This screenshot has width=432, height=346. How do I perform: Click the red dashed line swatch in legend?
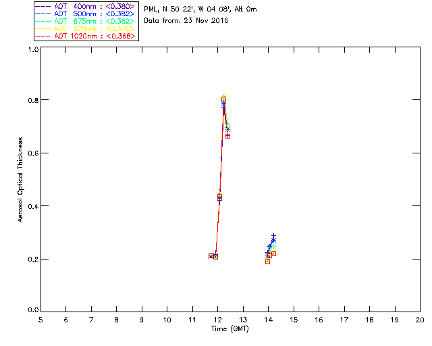click(x=43, y=36)
